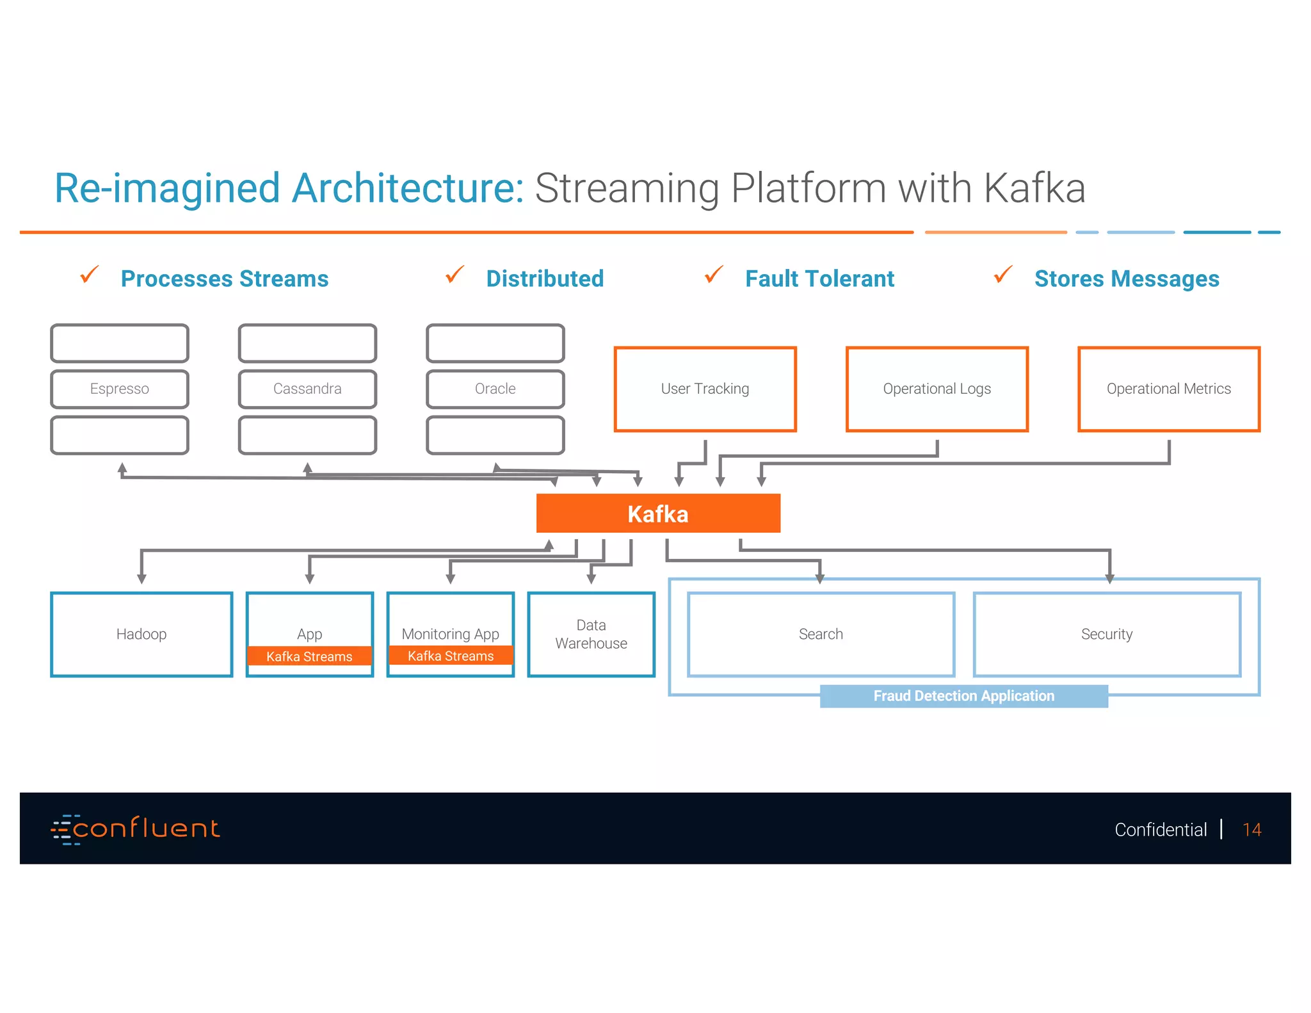Select the User Tracking box
The image size is (1311, 1013).
[705, 389]
